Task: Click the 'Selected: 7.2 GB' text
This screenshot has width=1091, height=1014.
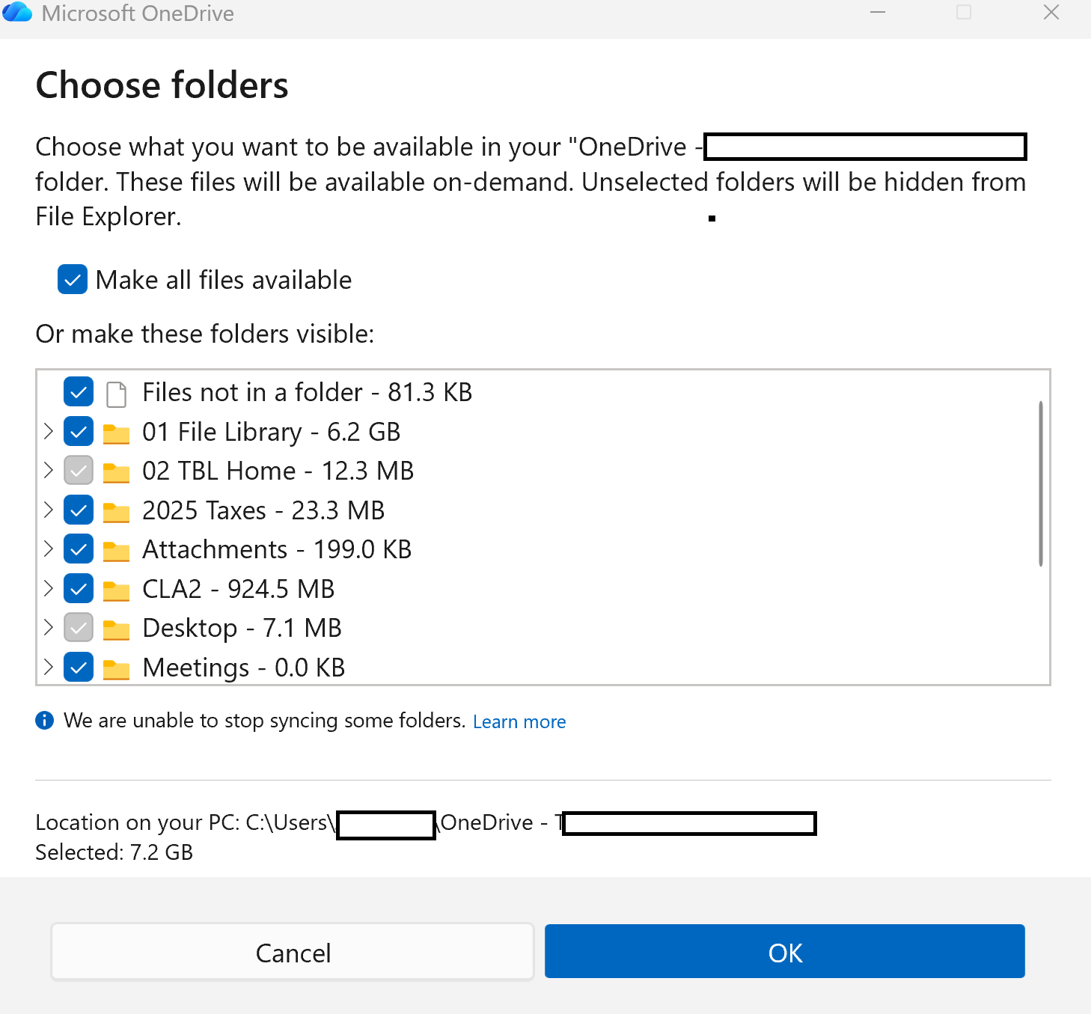Action: [x=114, y=852]
